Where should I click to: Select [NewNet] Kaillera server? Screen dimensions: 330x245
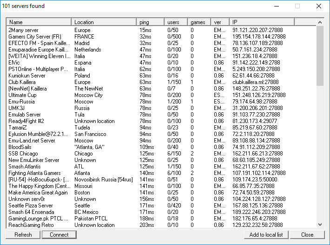[161, 89]
